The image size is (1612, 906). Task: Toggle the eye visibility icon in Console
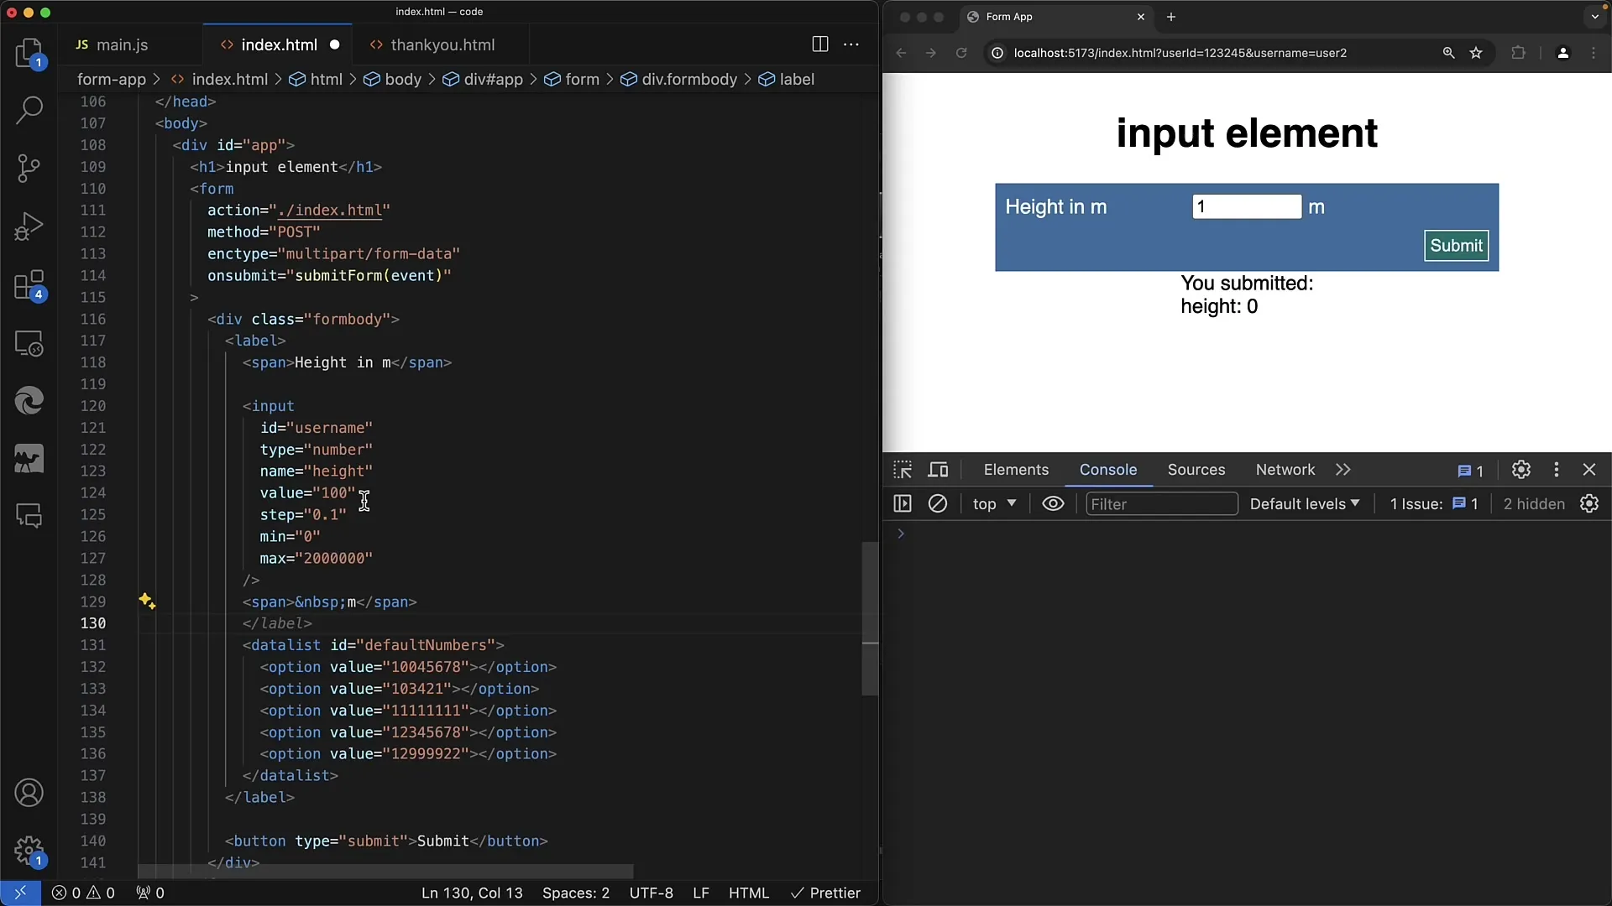[x=1053, y=503]
